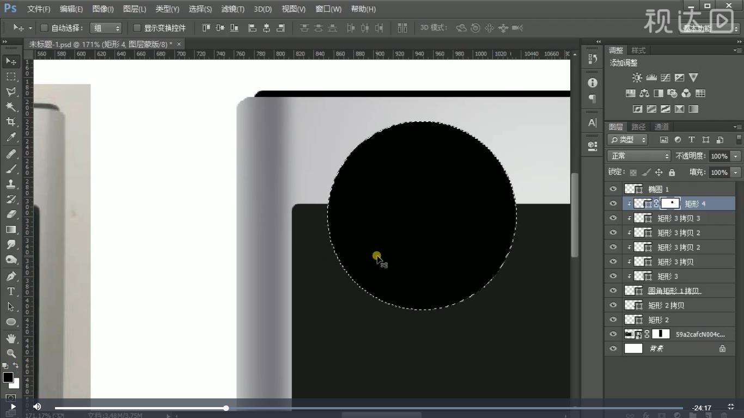Screen dimensions: 744x418
Task: Select the Path Selection tool
Action: [11, 306]
